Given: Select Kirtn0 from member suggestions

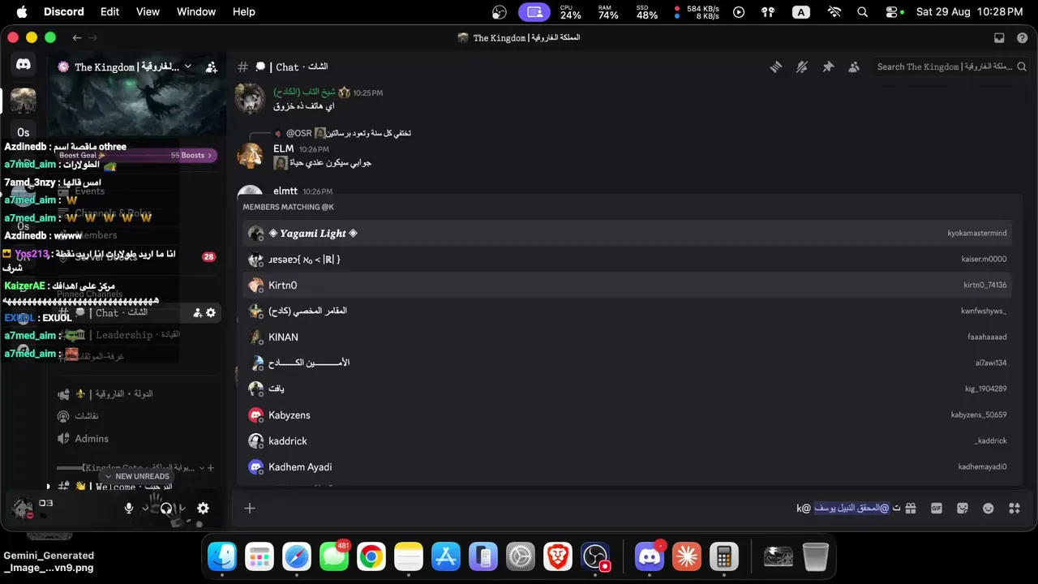Looking at the screenshot, I should click(x=627, y=285).
